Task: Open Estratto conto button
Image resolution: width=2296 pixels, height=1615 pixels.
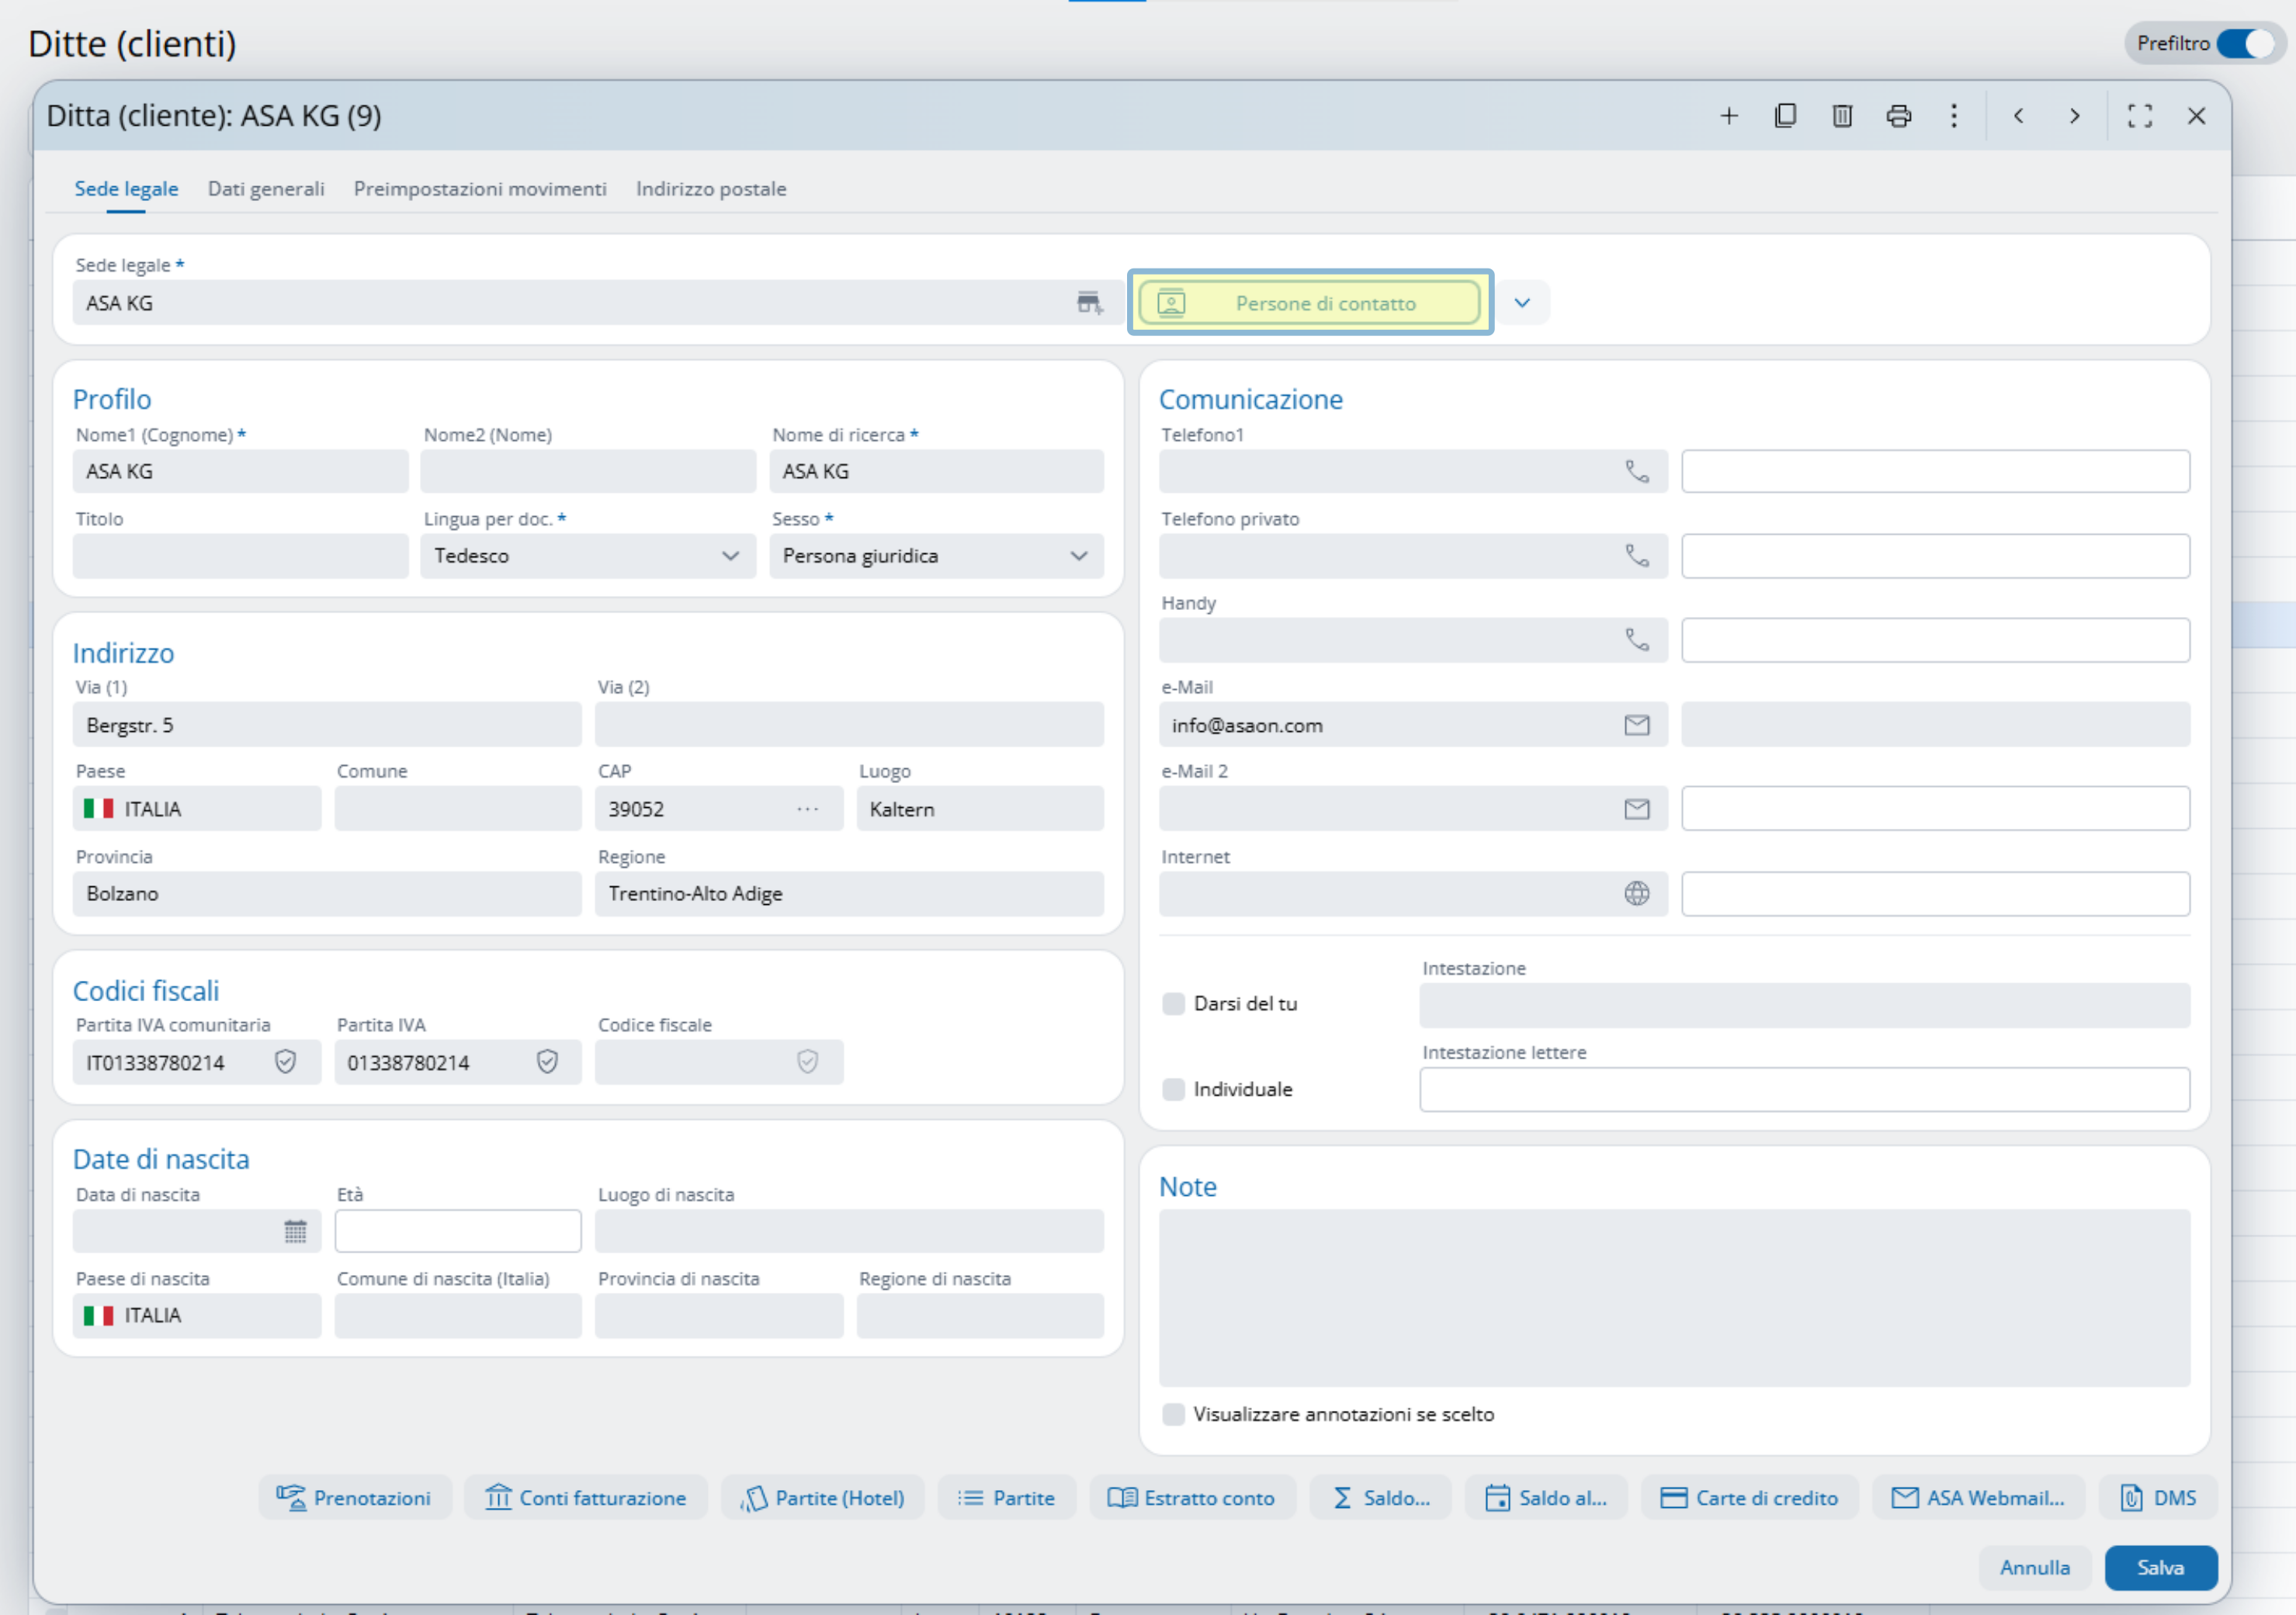Action: coord(1192,1498)
